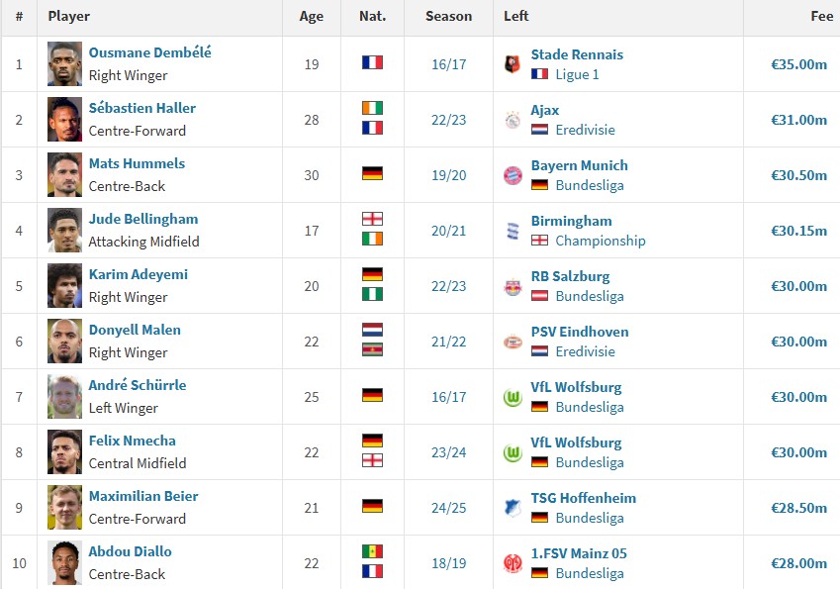Click the PSV Eindhoven club logo
The width and height of the screenshot is (840, 589).
[513, 342]
